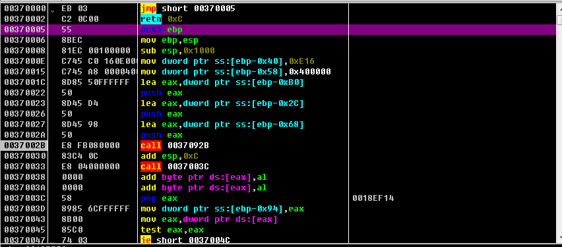Select address 00370002 row
This screenshot has width=562, height=247.
pos(24,19)
